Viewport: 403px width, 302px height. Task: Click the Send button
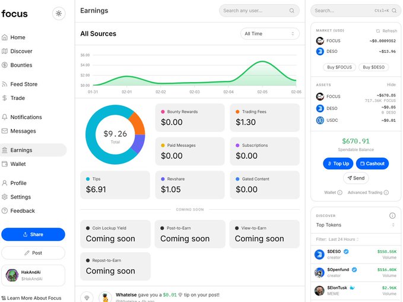pyautogui.click(x=356, y=178)
